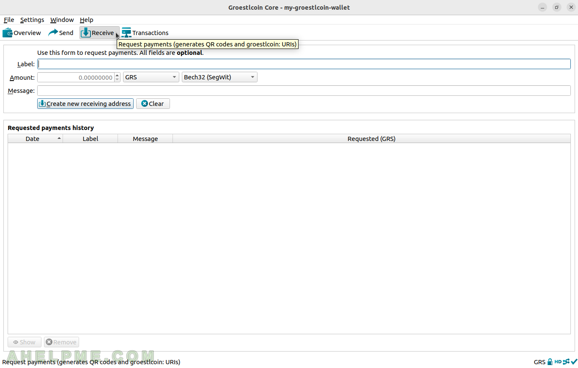Expand the GRS unit dropdown
578x368 pixels.
(x=151, y=78)
